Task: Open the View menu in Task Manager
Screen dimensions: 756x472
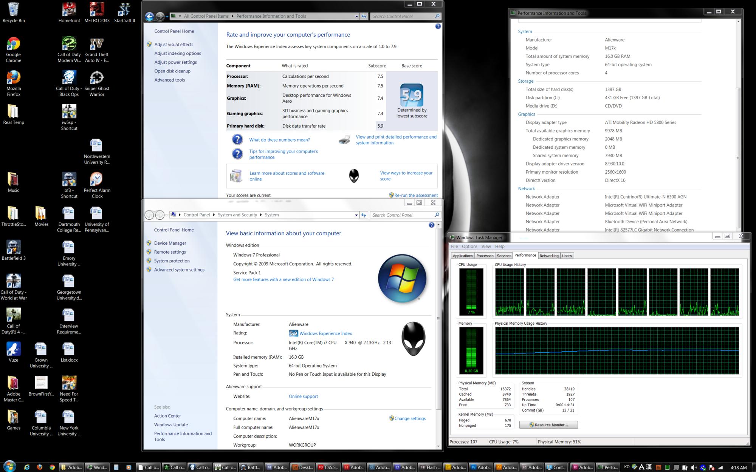Action: click(x=486, y=246)
